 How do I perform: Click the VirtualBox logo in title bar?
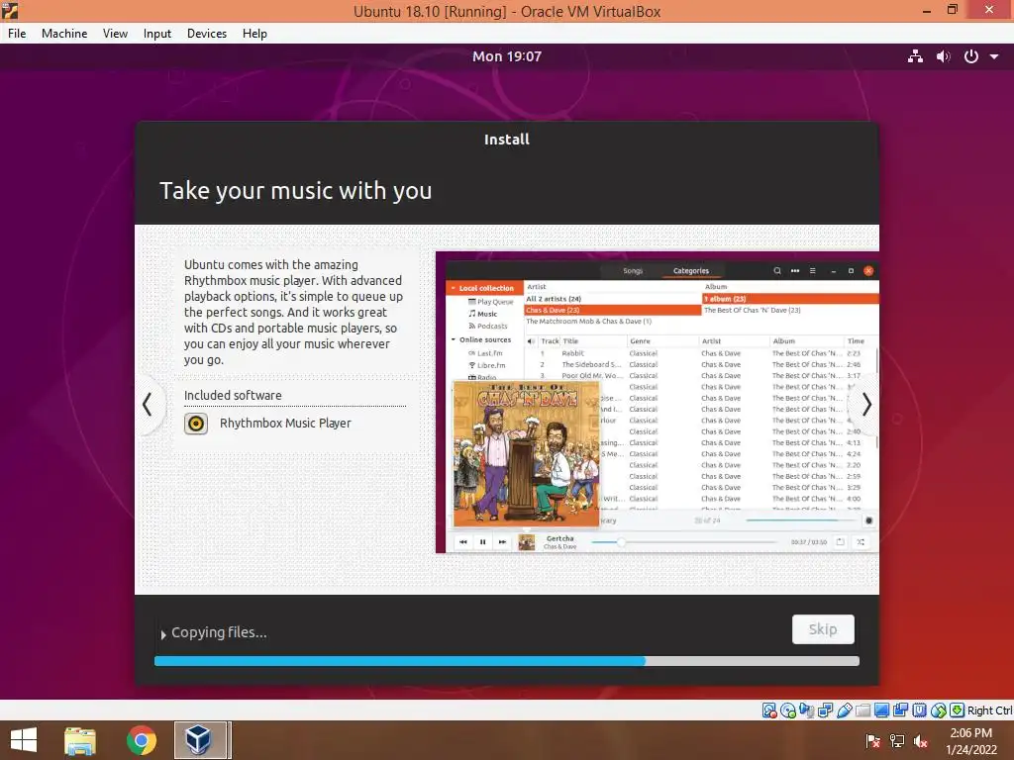10,10
